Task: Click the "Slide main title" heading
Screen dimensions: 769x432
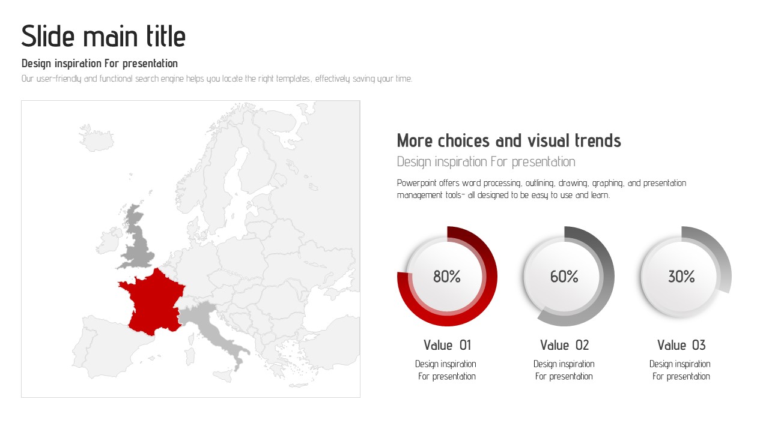Action: coord(103,36)
